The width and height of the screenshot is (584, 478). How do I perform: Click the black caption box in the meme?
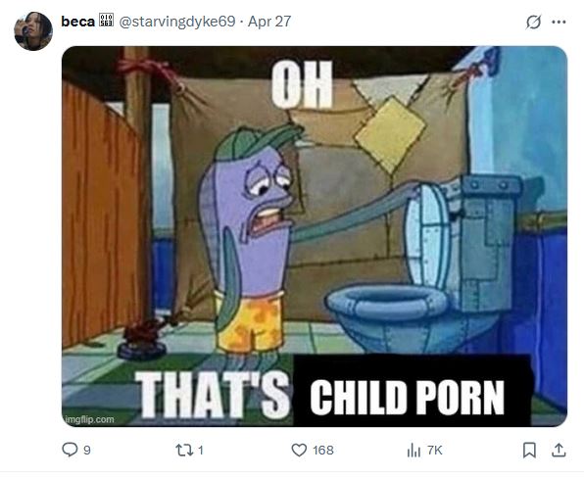click(x=413, y=391)
